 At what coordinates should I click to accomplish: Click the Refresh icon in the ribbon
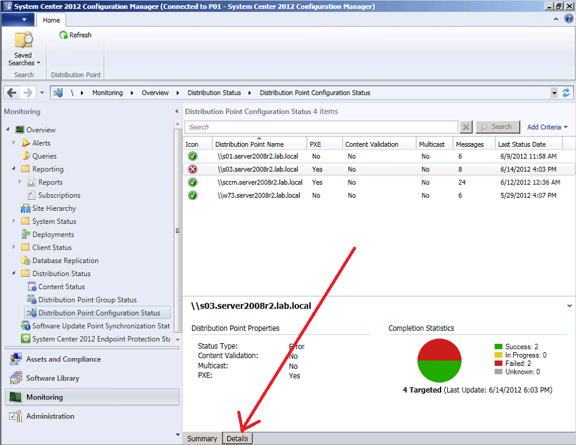tap(63, 35)
